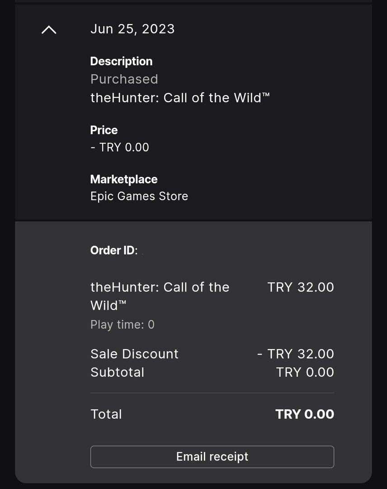
Task: Click the Subtotal TRY 0.00 amount
Action: 305,372
